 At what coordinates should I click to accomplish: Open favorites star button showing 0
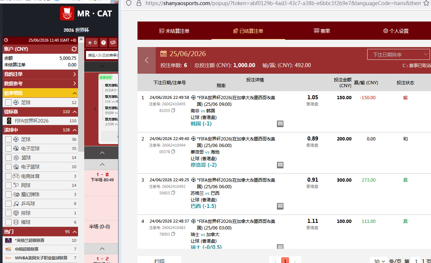click(92, 43)
